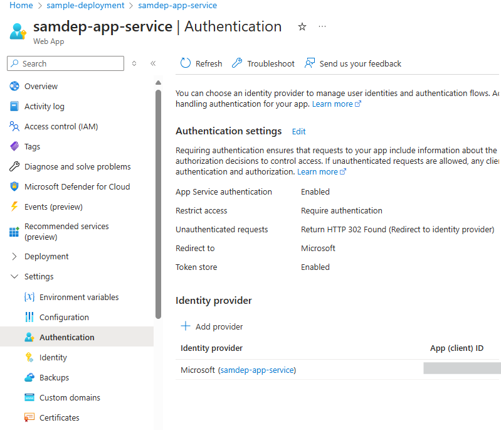Viewport: 501px width, 430px height.
Task: Click the Certificates icon
Action: pyautogui.click(x=29, y=417)
